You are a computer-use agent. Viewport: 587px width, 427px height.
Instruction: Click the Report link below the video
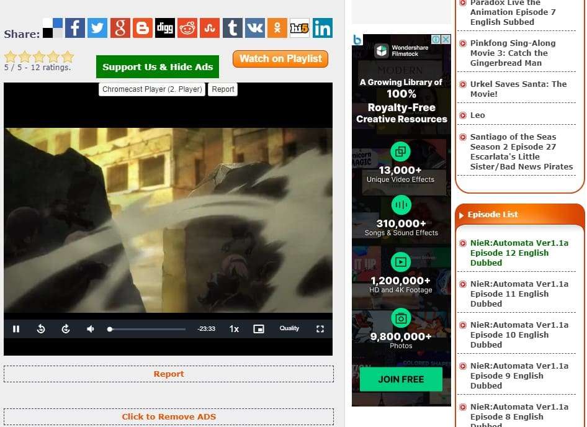169,374
